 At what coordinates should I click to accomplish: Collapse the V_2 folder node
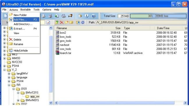[4, 70]
